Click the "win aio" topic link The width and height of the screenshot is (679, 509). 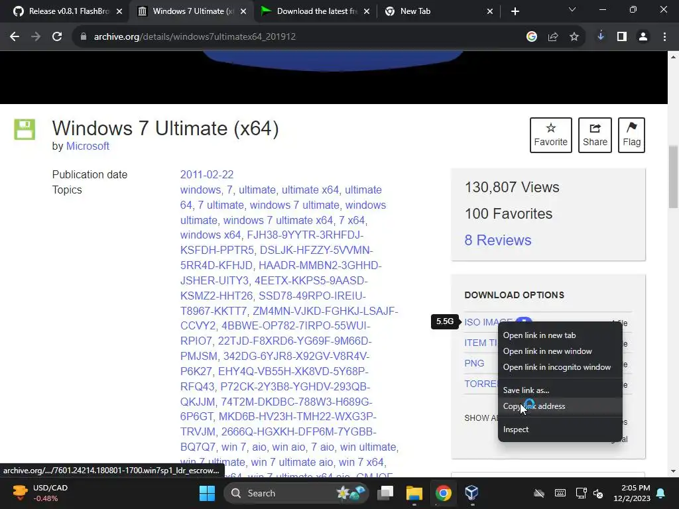[288, 447]
